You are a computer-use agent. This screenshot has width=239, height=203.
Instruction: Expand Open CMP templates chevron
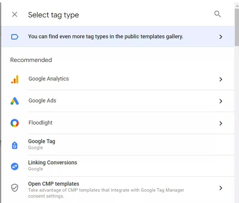click(x=221, y=188)
